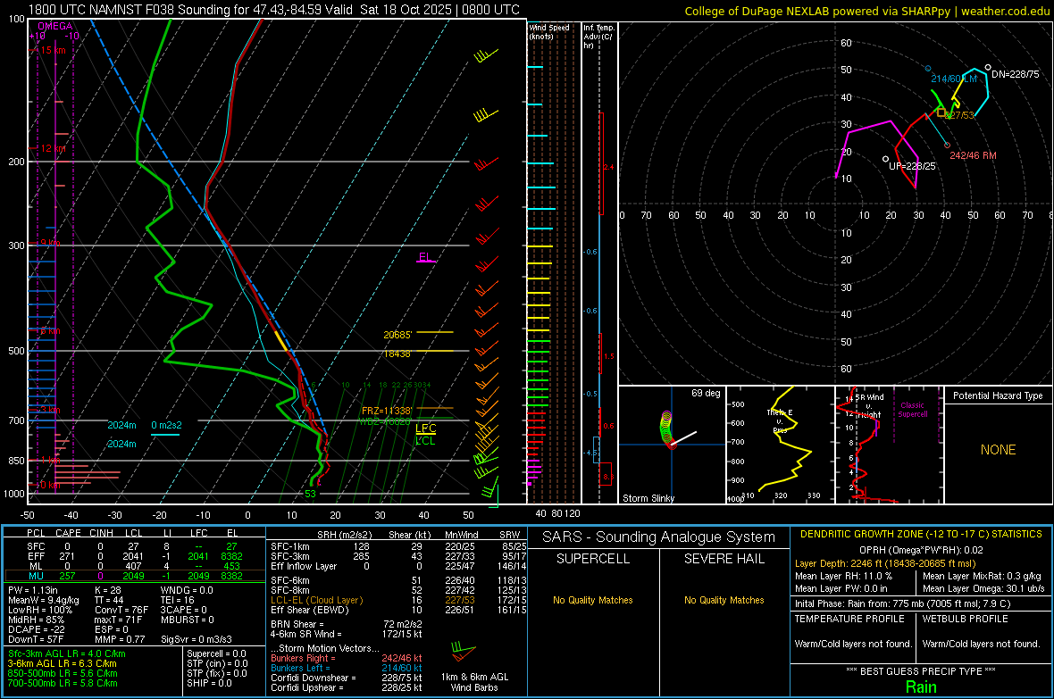
Task: Click the green Rain precip type
Action: pyautogui.click(x=921, y=687)
